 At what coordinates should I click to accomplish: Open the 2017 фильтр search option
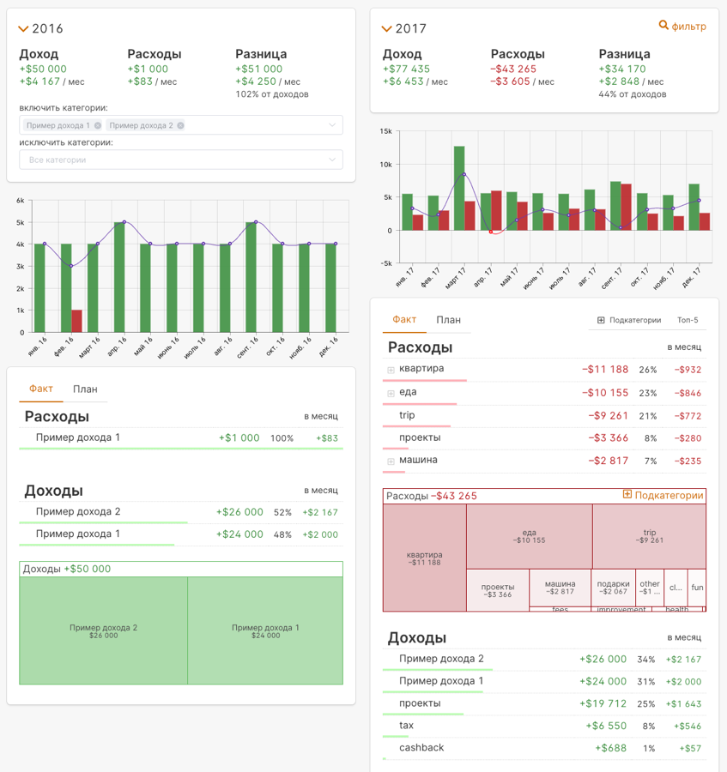[x=682, y=27]
